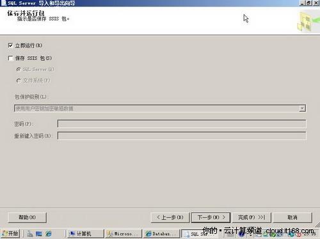Click the 重新键入密码 input field
The height and width of the screenshot is (239, 320).
(182, 135)
